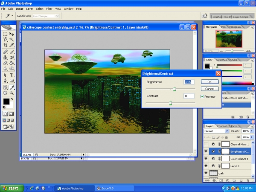
Task: Switch to the Histogram tab
Action: [x=235, y=27]
